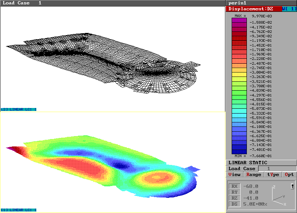Open the Range menu

click(x=254, y=175)
